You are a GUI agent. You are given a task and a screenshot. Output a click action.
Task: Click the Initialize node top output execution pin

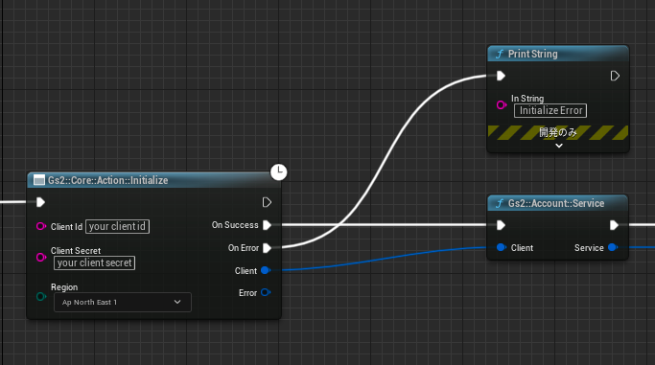[267, 202]
